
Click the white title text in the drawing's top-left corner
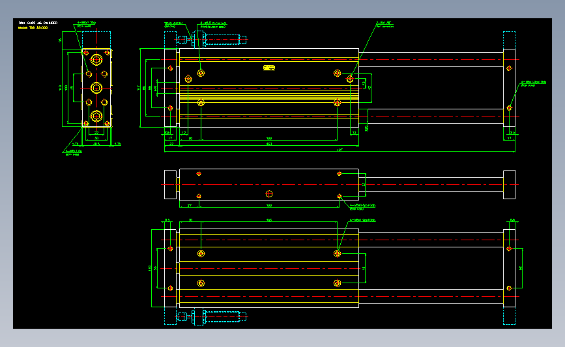tap(38, 23)
